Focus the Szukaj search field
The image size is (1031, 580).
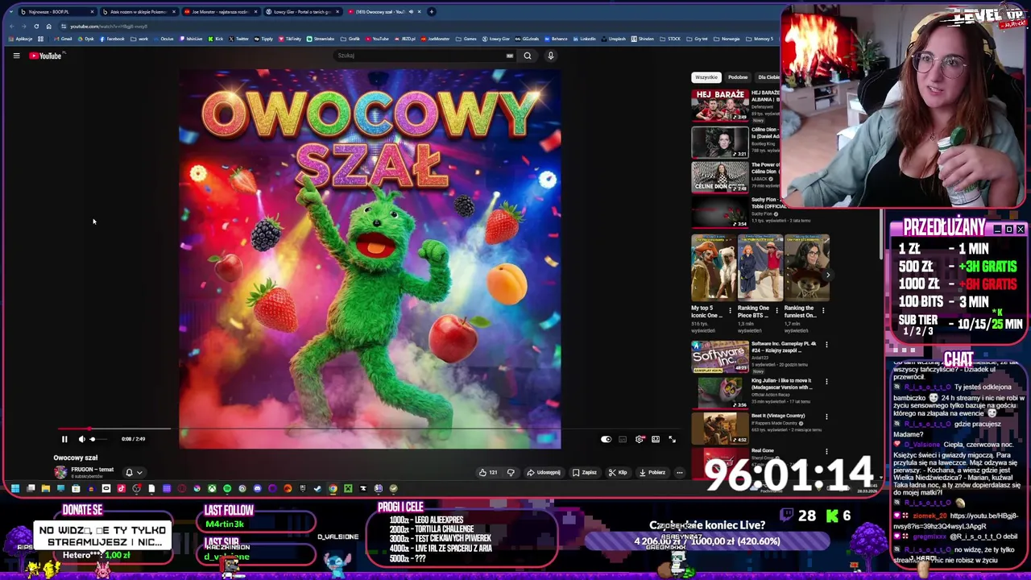pyautogui.click(x=419, y=56)
